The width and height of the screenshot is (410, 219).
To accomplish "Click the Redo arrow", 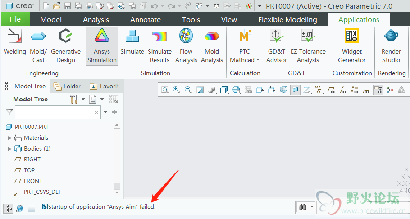I will [171, 6].
